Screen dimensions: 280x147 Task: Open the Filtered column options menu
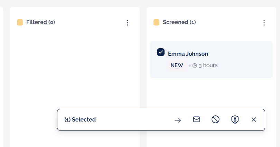128,23
